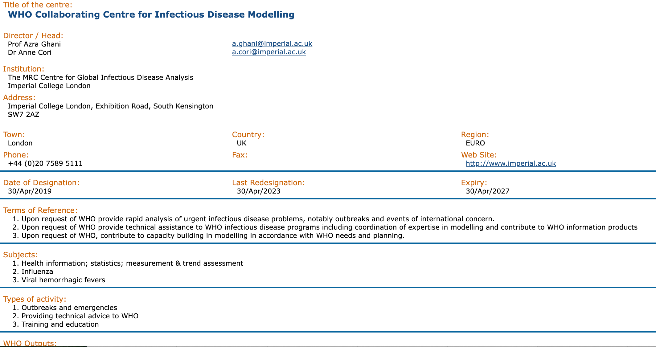Click the MRC Centre institution name line
The image size is (656, 347).
point(100,78)
